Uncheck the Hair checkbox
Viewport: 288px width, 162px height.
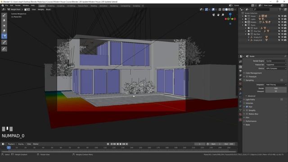coord(247,107)
